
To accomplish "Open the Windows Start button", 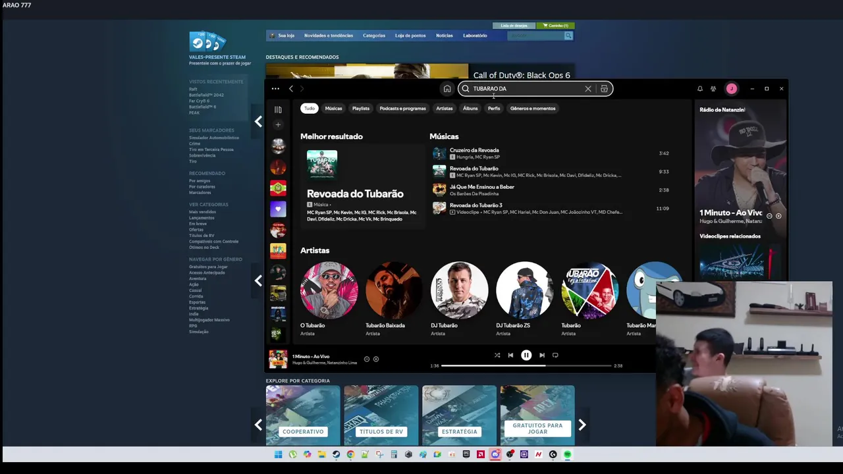I will 278,454.
